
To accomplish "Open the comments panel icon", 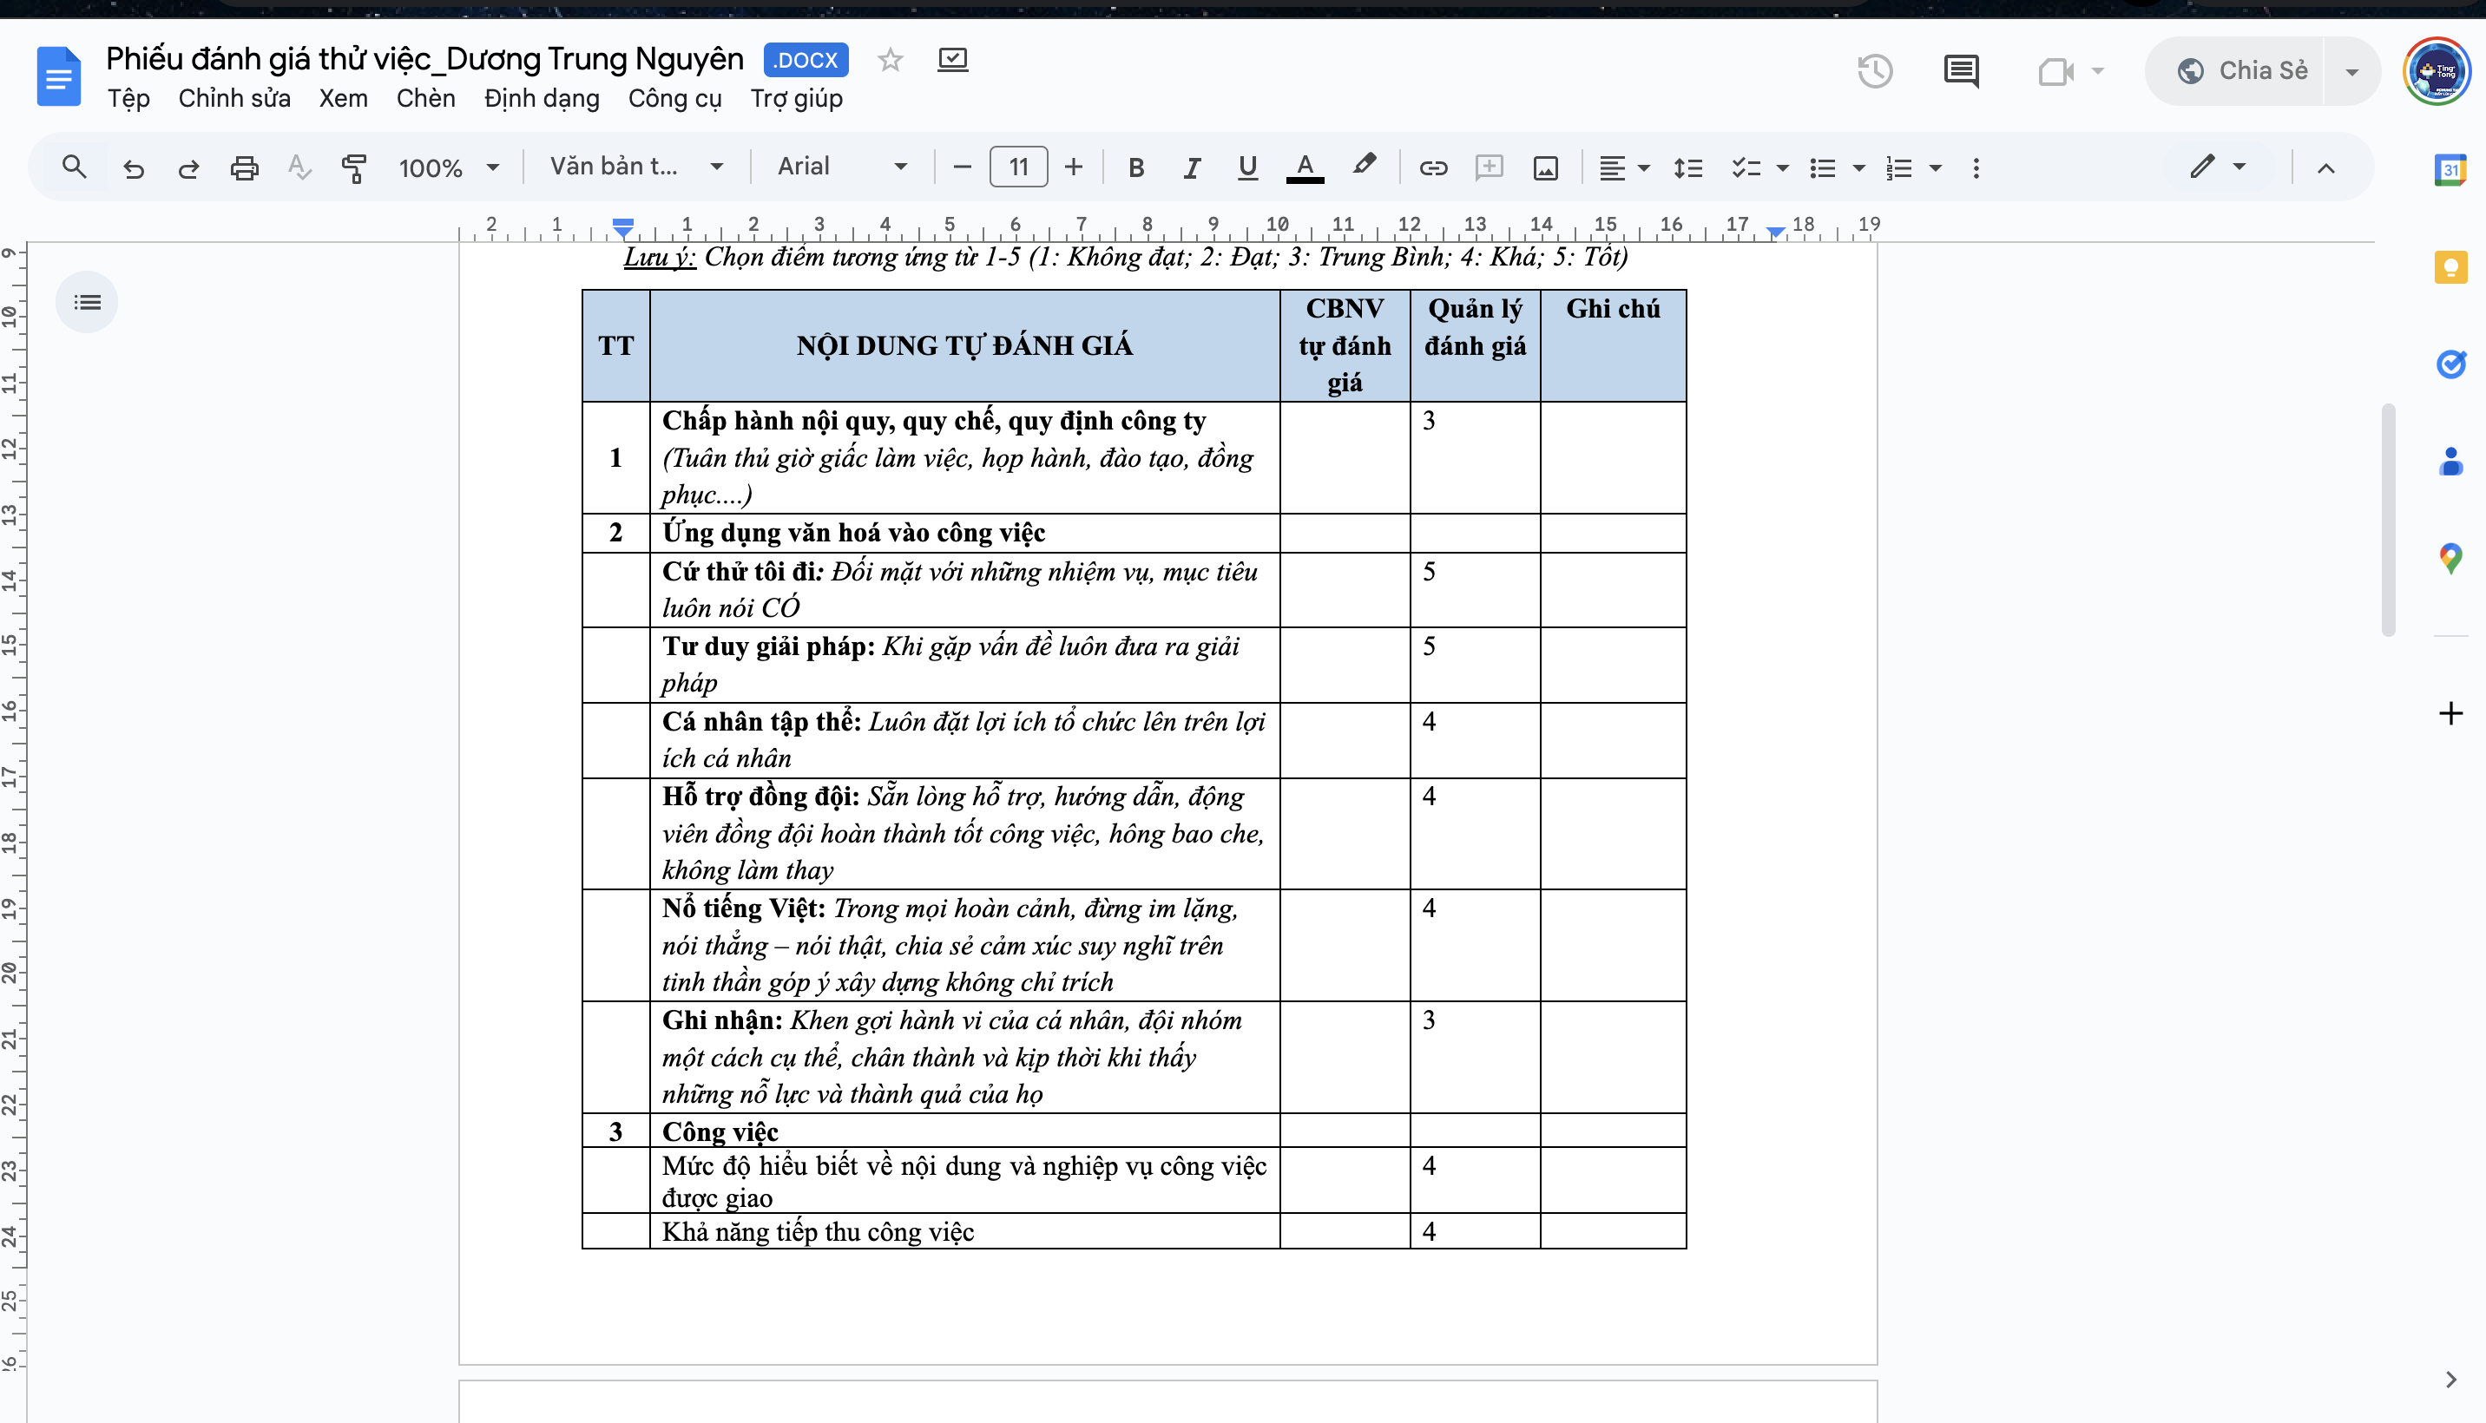I will click(1960, 71).
